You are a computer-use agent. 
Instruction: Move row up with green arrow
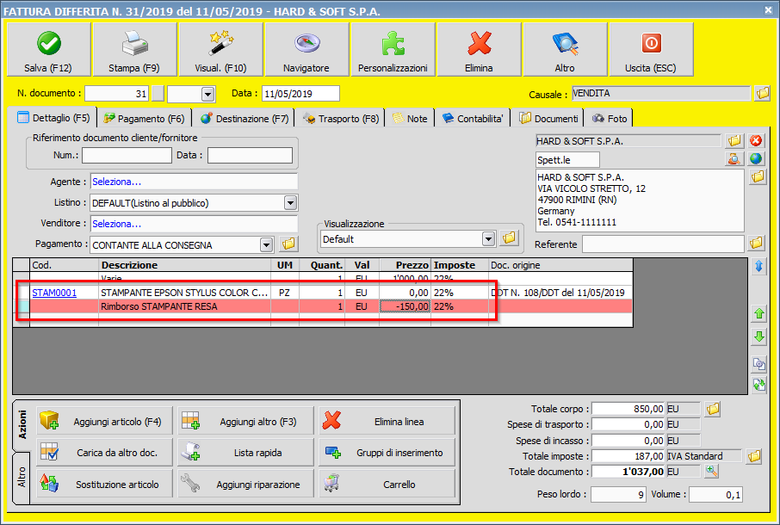coord(759,313)
